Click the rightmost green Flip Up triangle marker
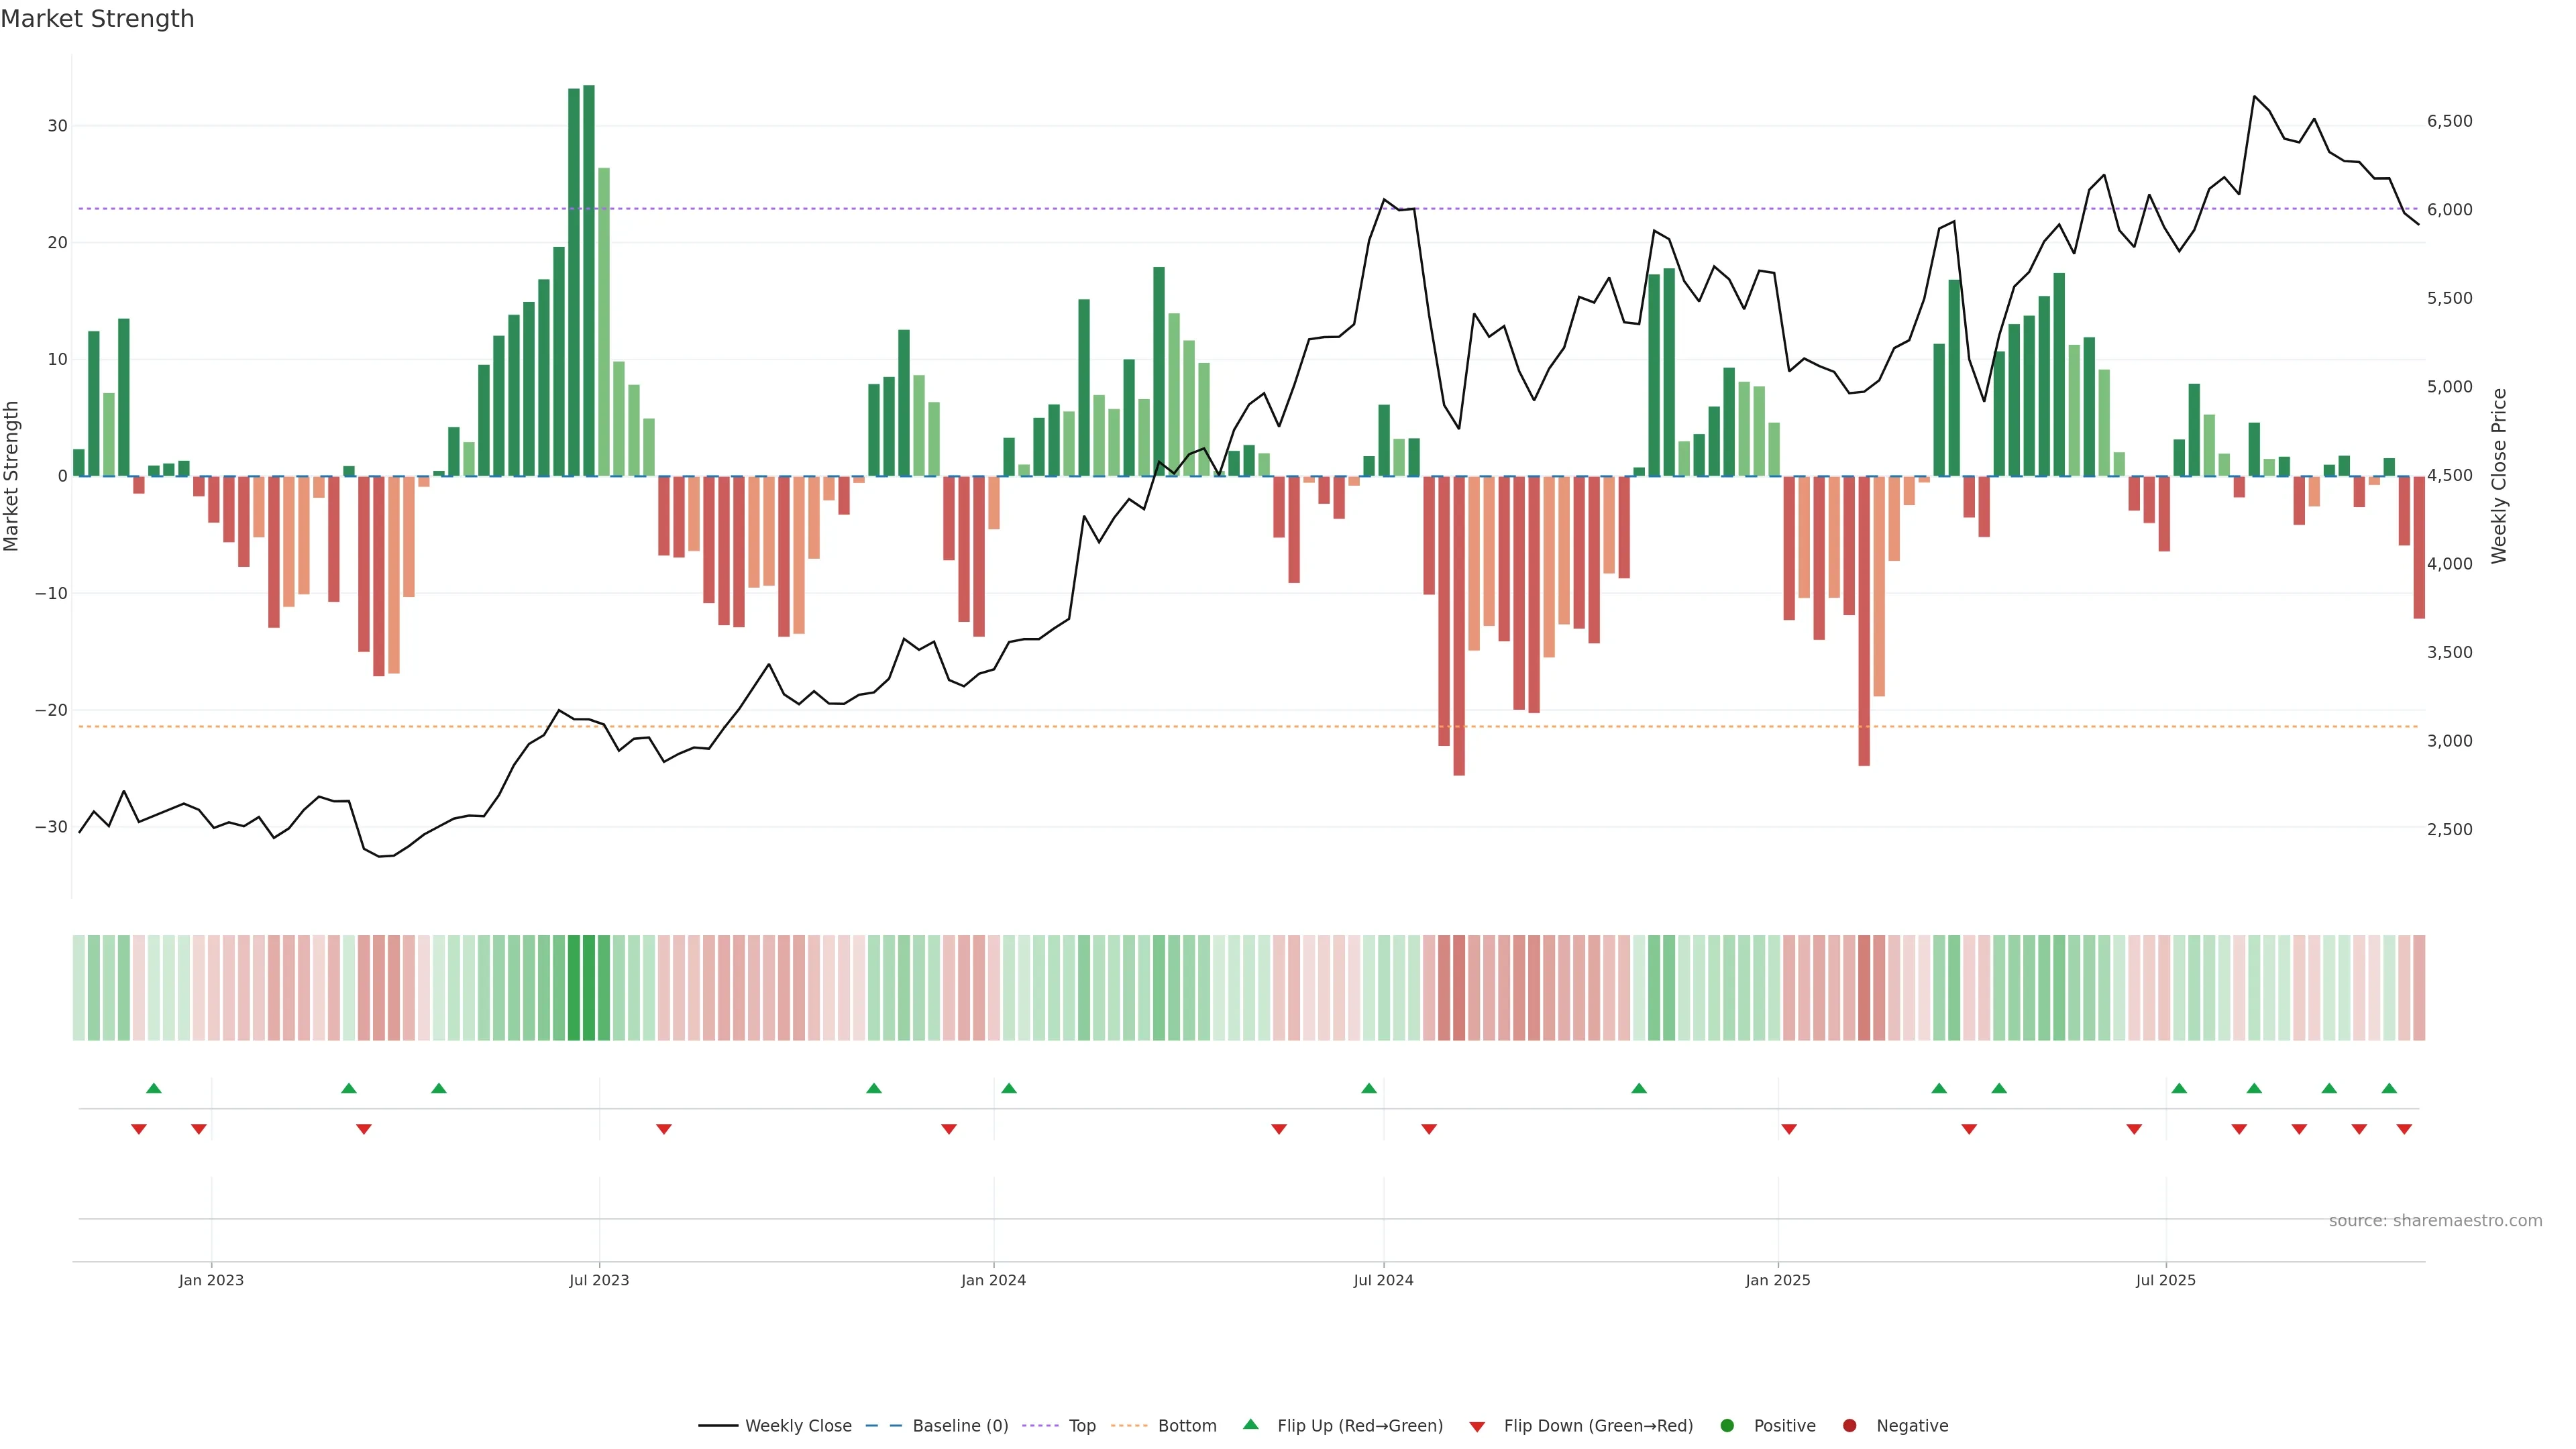Screen dimensions: 2576x1449 pyautogui.click(x=2389, y=1088)
